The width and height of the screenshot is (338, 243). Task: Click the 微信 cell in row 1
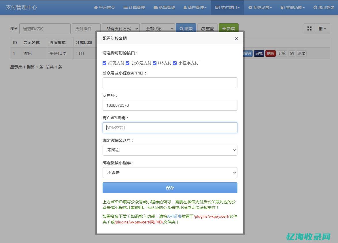[x=34, y=53]
